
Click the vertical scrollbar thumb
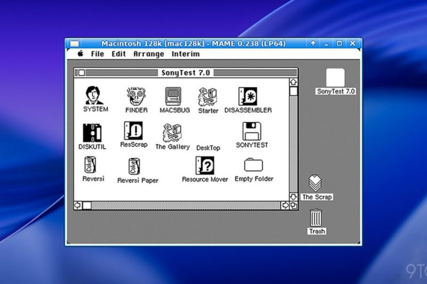pyautogui.click(x=293, y=91)
